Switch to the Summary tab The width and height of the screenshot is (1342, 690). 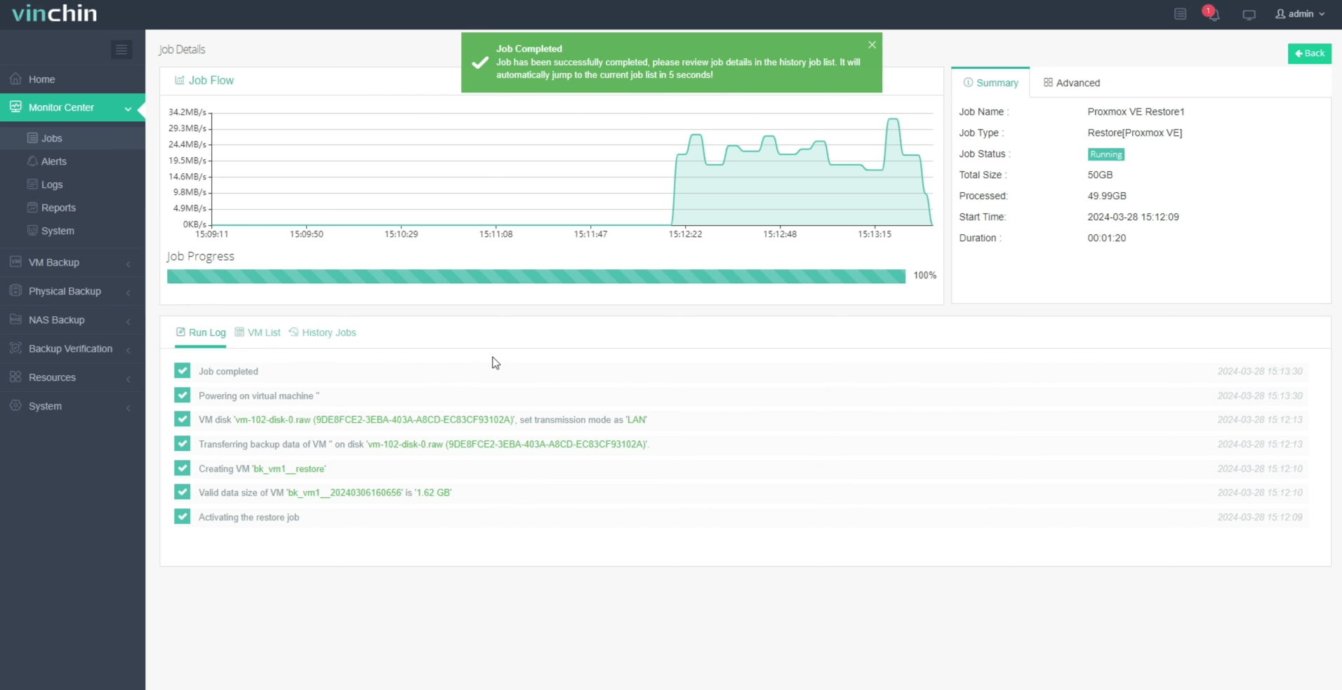point(990,83)
